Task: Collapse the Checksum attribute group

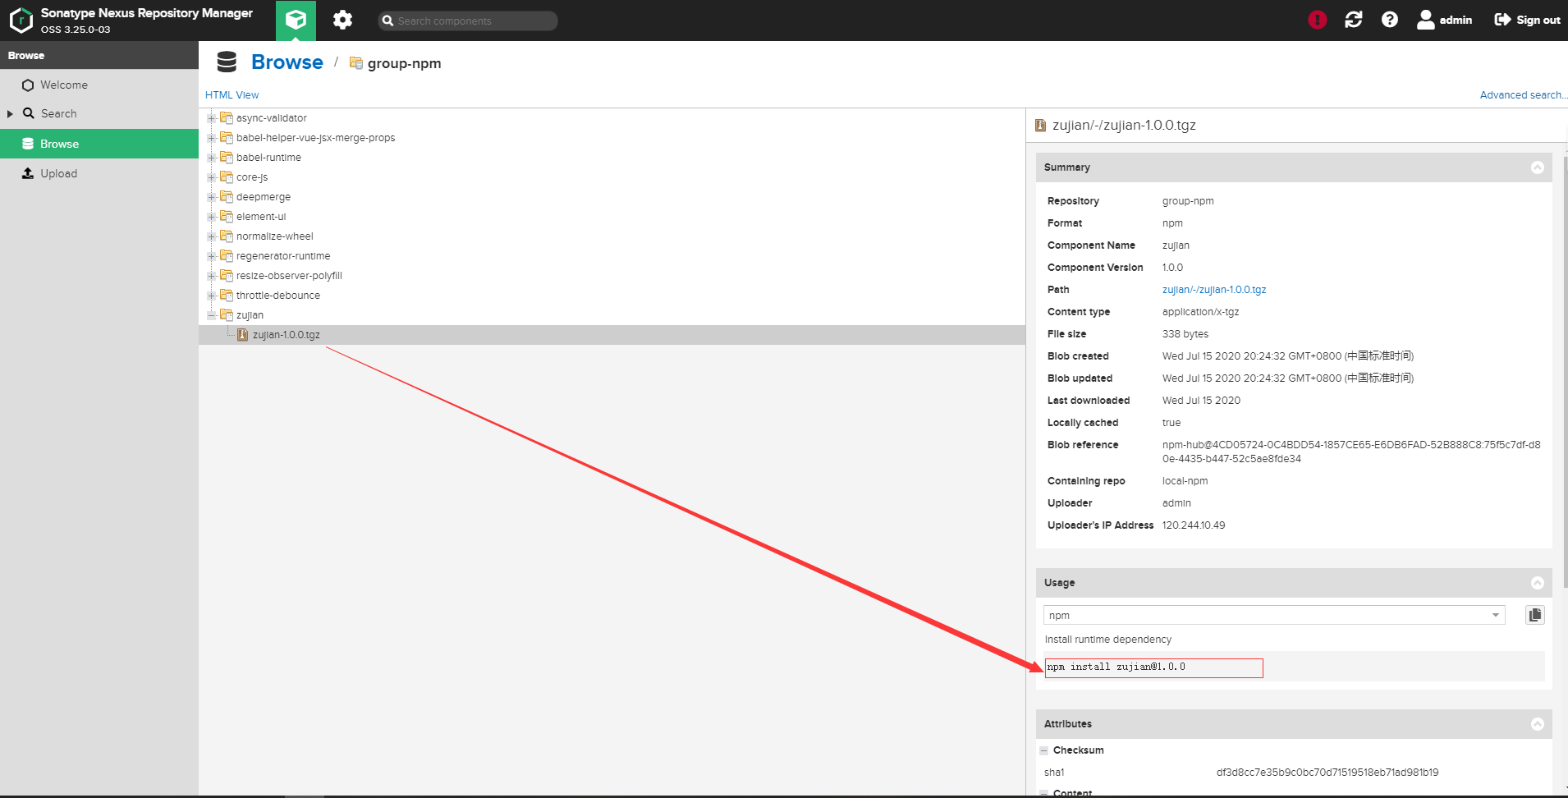Action: pos(1044,750)
